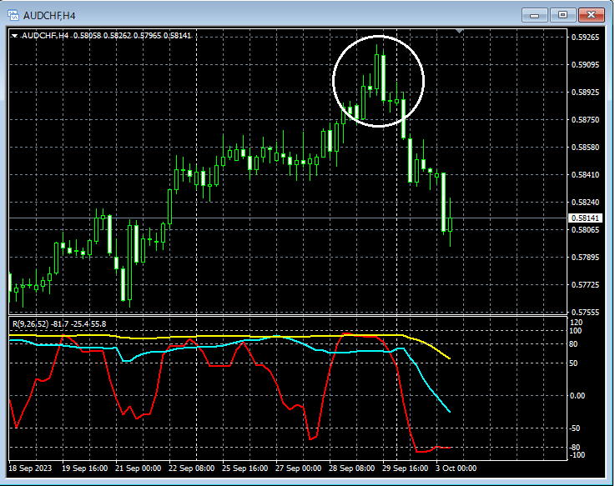The height and width of the screenshot is (486, 615).
Task: Click the 25 Sep 16:00 time label
Action: pyautogui.click(x=244, y=468)
